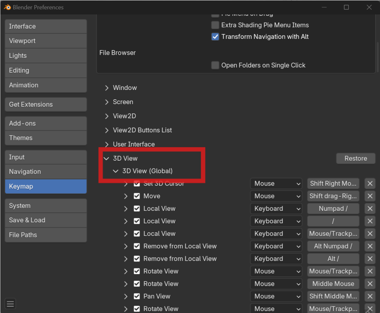Expand the Window keymap section
The width and height of the screenshot is (380, 313).
(107, 88)
